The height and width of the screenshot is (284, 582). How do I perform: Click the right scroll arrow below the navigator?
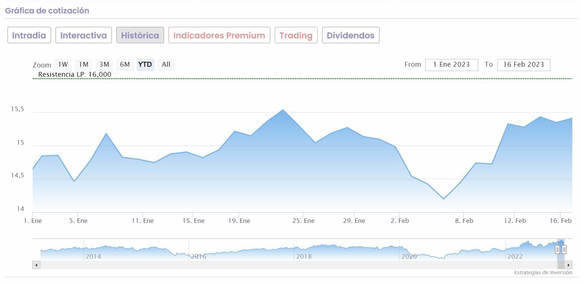pos(568,265)
